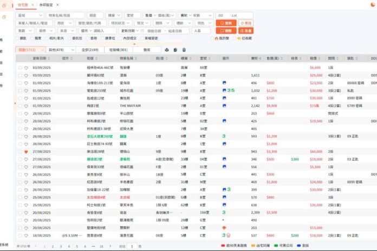Click the orange icon in the top-right corner
377x251 pixels.
pos(373,4)
